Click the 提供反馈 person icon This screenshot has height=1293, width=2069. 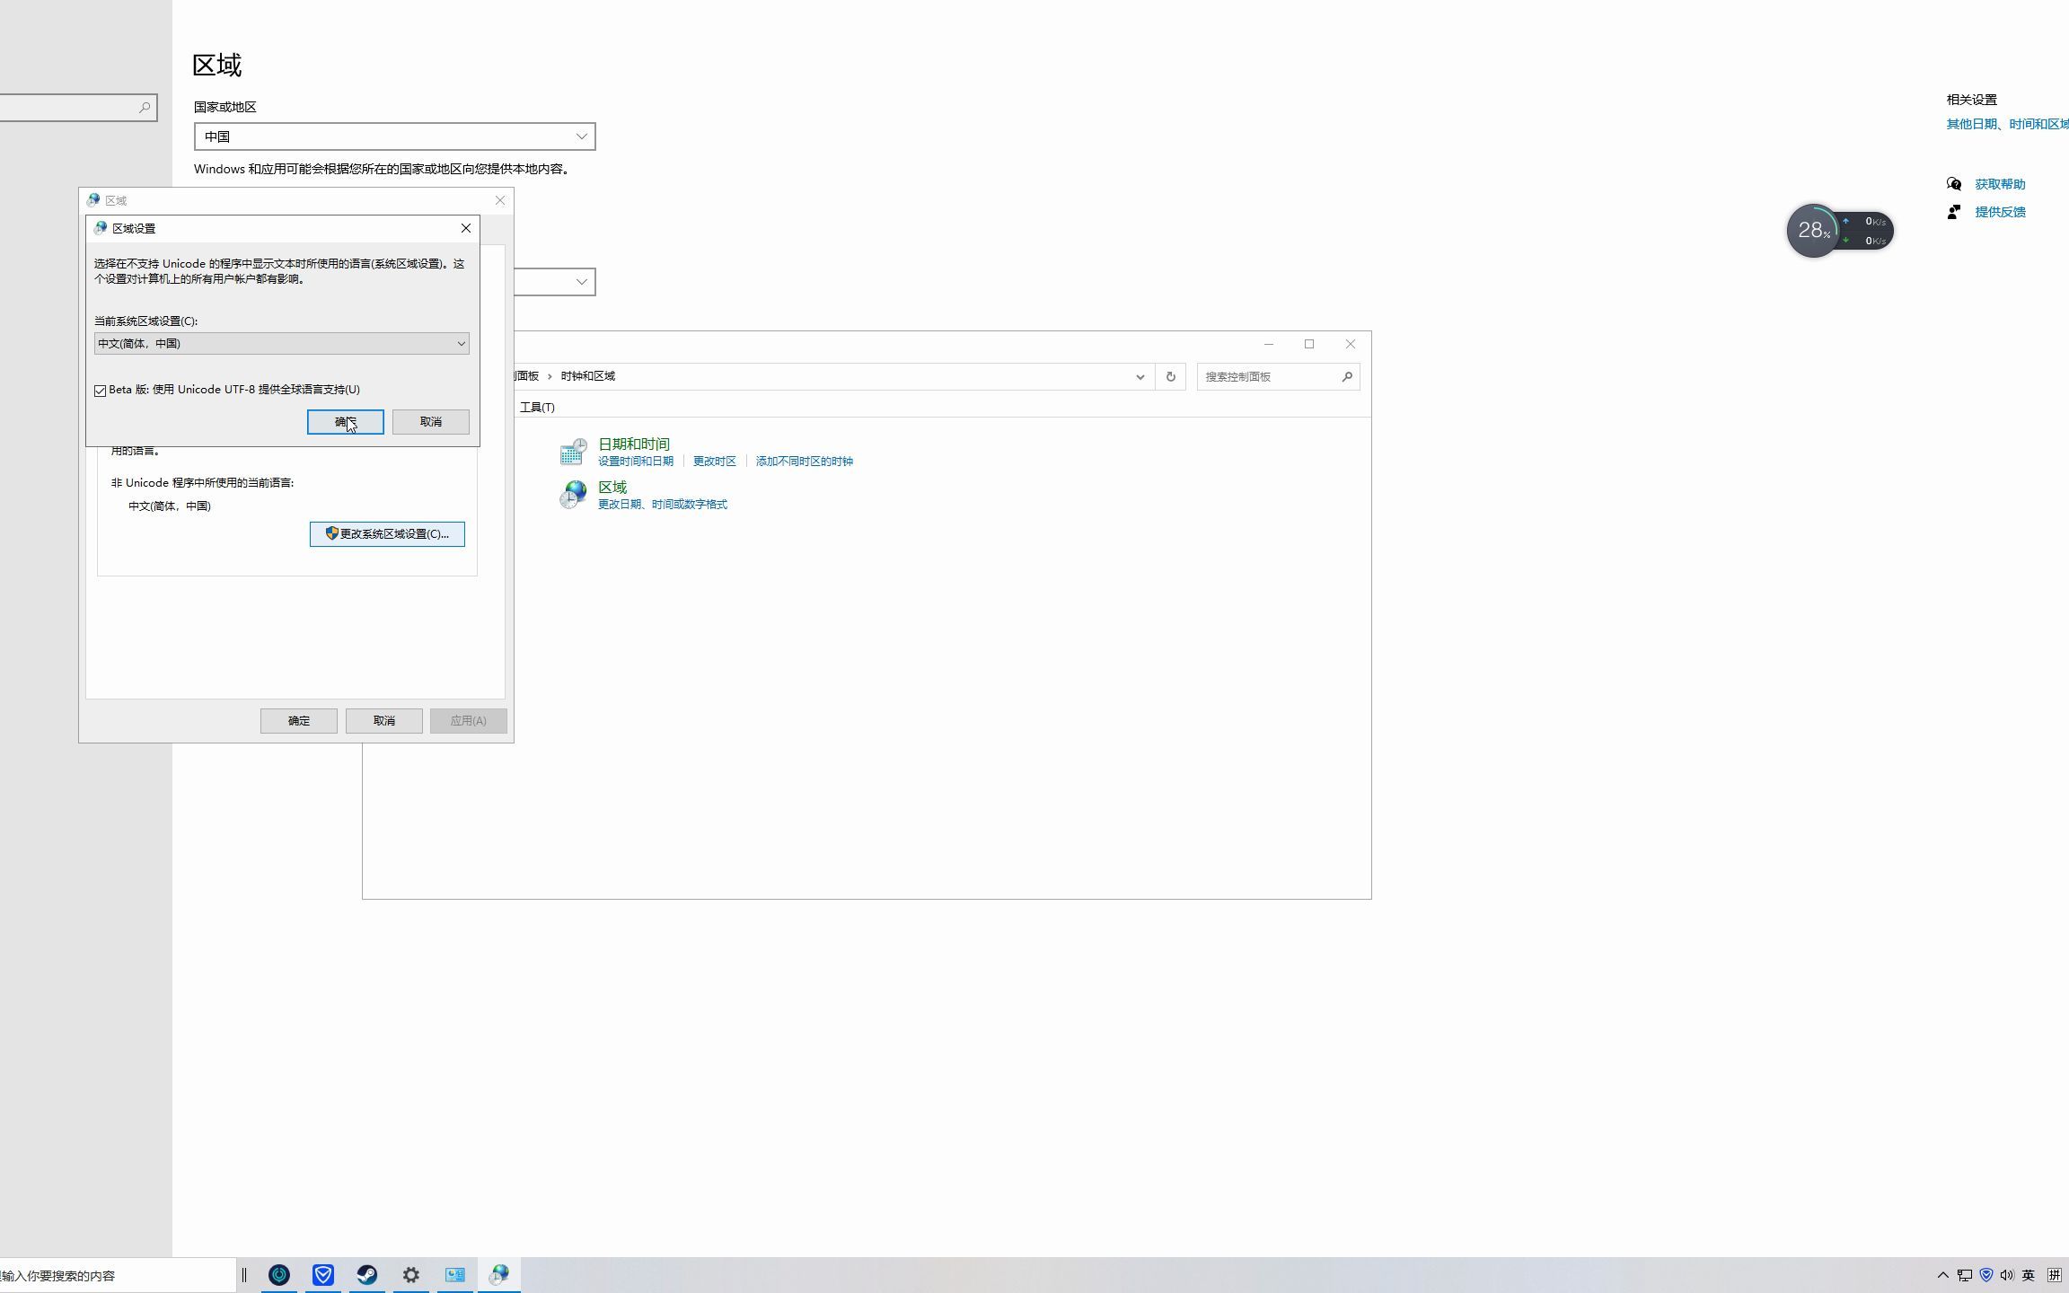point(1953,212)
